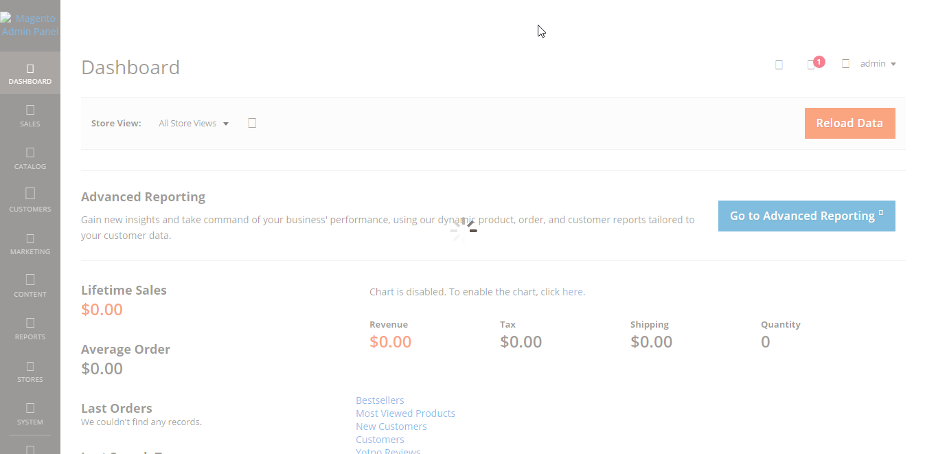Click the 'here' link to enable the chart

(x=572, y=291)
